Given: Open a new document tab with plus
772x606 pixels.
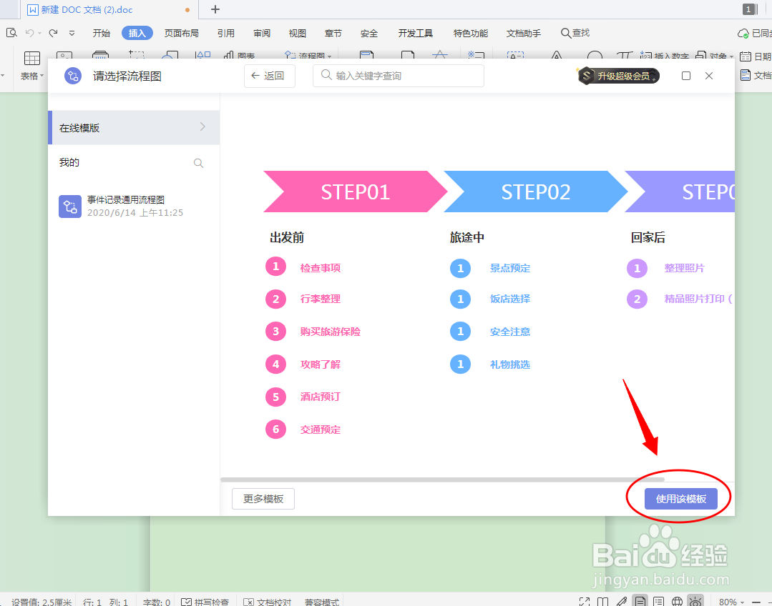Looking at the screenshot, I should tap(215, 9).
